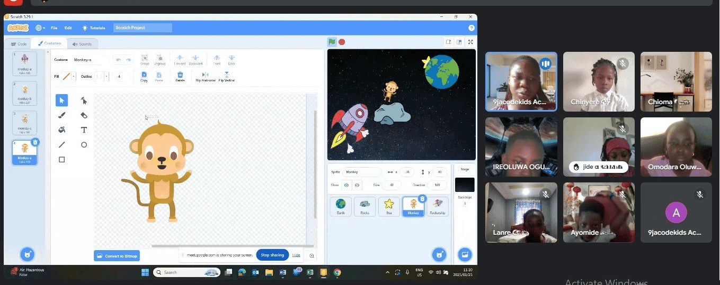Screen dimensions: 720x285
Task: Select first costume thumbnail monkey-a
Action: click(25, 63)
